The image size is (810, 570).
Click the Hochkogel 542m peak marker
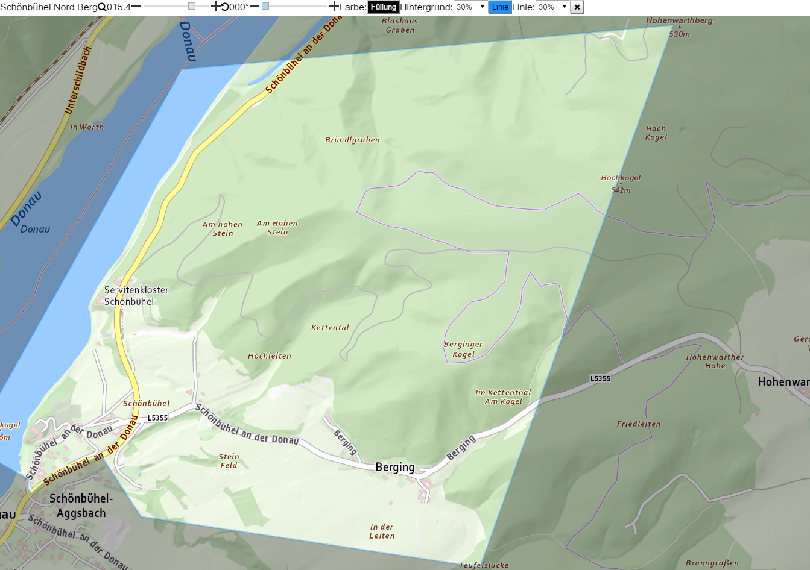pyautogui.click(x=621, y=183)
